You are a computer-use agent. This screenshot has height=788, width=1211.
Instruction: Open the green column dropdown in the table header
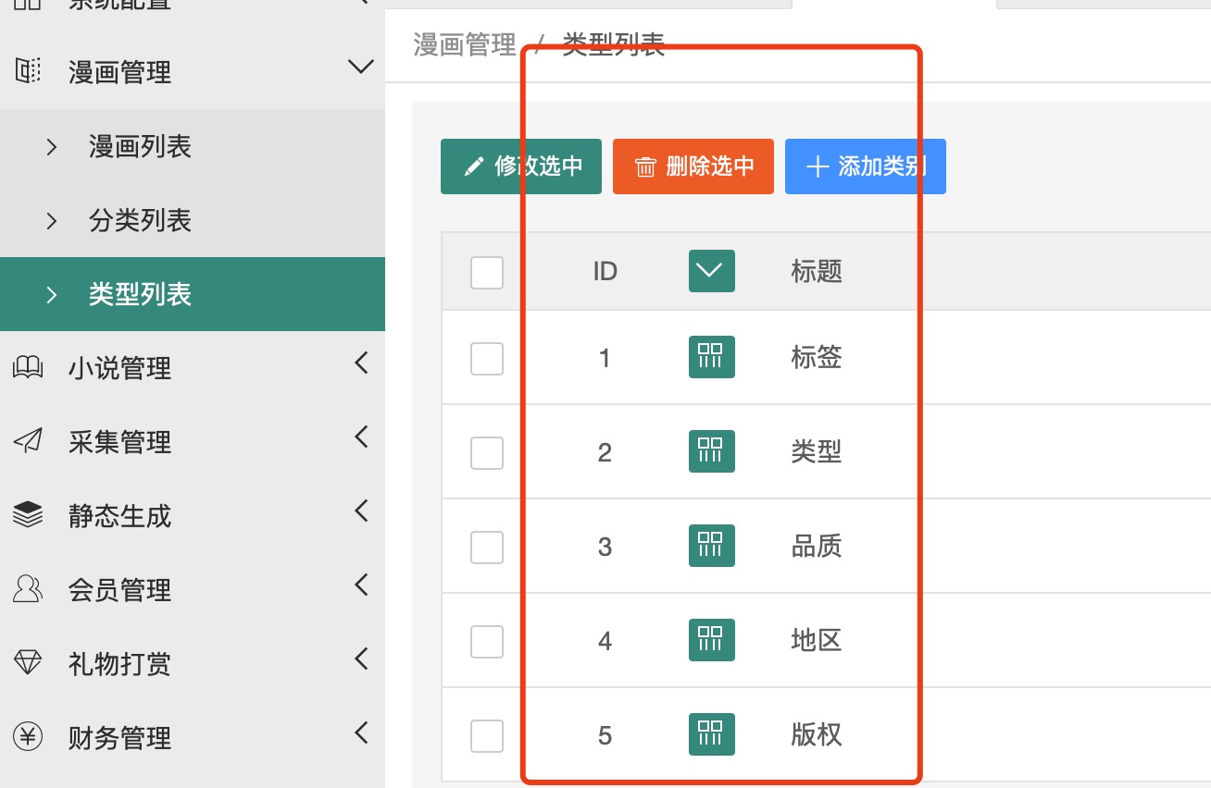pyautogui.click(x=711, y=271)
